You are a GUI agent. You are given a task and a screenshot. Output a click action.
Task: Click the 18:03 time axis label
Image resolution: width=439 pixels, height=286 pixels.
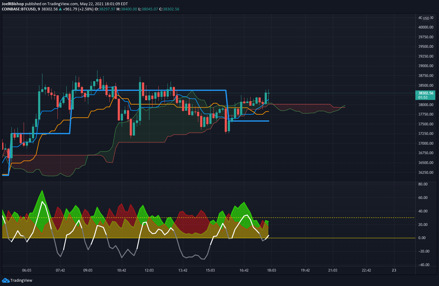coord(271,270)
